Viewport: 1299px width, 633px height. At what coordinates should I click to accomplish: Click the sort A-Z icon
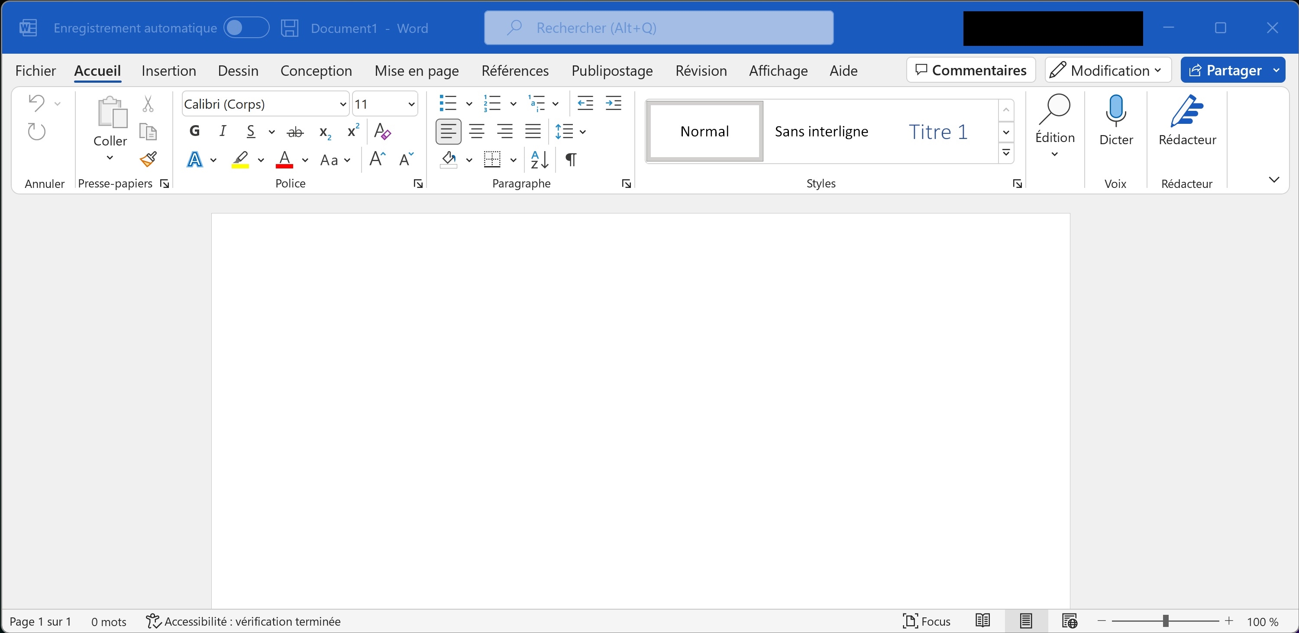tap(540, 160)
